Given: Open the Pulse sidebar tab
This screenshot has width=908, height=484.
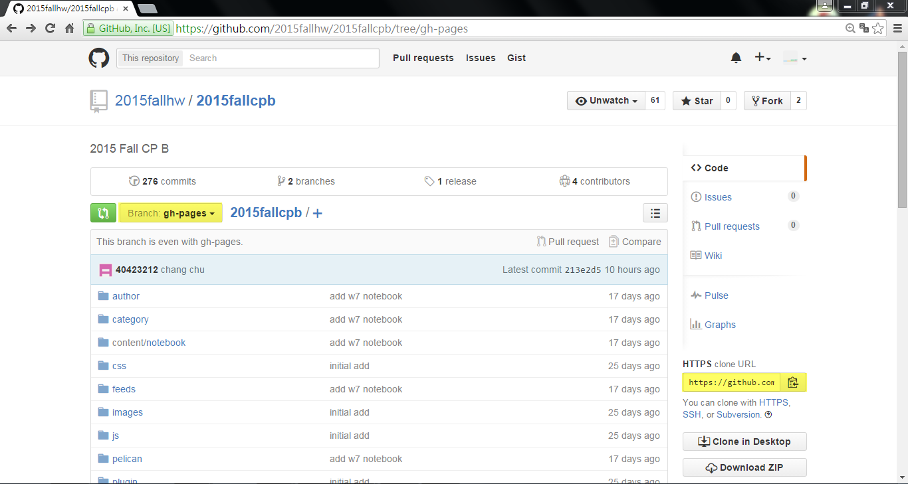Looking at the screenshot, I should point(744,295).
